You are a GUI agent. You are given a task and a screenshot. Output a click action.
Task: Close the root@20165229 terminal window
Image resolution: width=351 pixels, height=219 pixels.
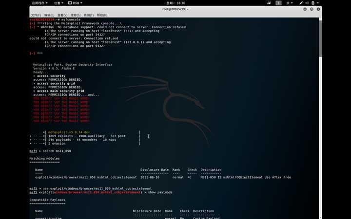pyautogui.click(x=318, y=9)
